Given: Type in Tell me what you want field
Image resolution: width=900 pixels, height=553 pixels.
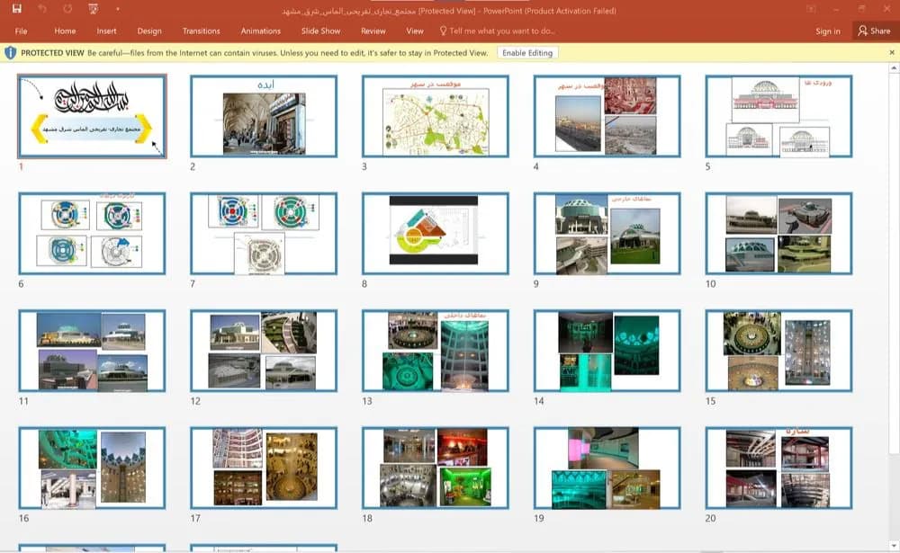Looking at the screenshot, I should pos(501,31).
